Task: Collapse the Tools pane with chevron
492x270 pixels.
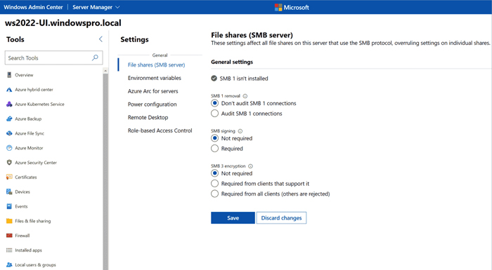Action: (x=101, y=39)
